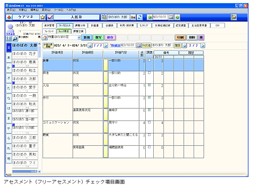Open the calendar icon beside top date
The image size is (253, 186).
171,17
